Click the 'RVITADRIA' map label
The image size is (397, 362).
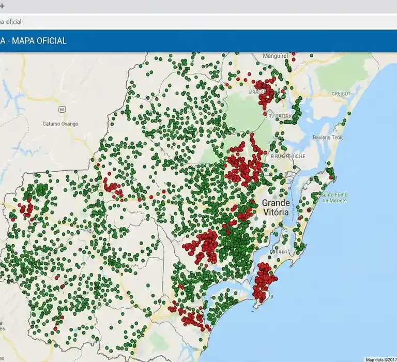[x=280, y=116]
